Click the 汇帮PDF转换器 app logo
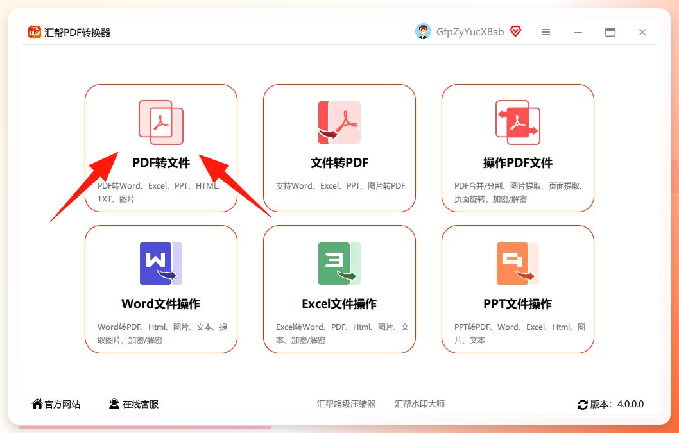The image size is (679, 433). (x=35, y=32)
